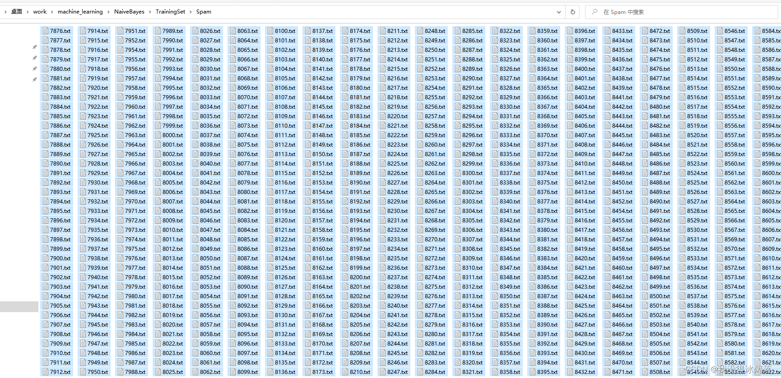Select the file icon of 8396.txt
This screenshot has height=378, width=781.
[570, 31]
